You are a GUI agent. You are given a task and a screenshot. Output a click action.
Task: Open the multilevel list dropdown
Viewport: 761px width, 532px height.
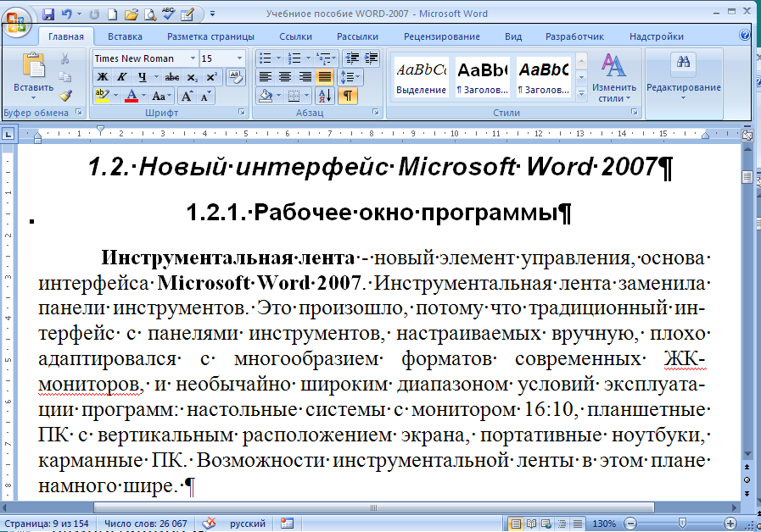[326, 58]
